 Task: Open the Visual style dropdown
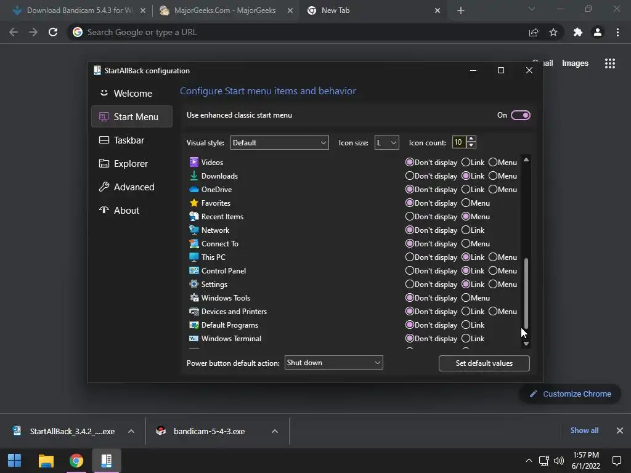tap(279, 143)
